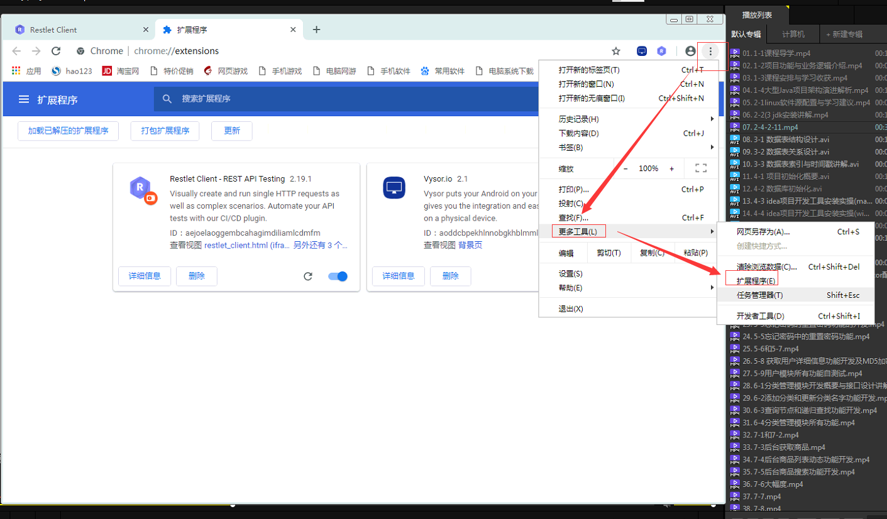Select 网页另存为(A)... in the submenu
The height and width of the screenshot is (519, 887).
point(795,232)
